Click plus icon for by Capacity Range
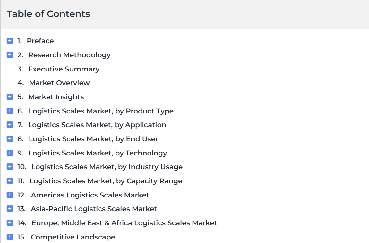This screenshot has height=243, width=369. coord(10,181)
